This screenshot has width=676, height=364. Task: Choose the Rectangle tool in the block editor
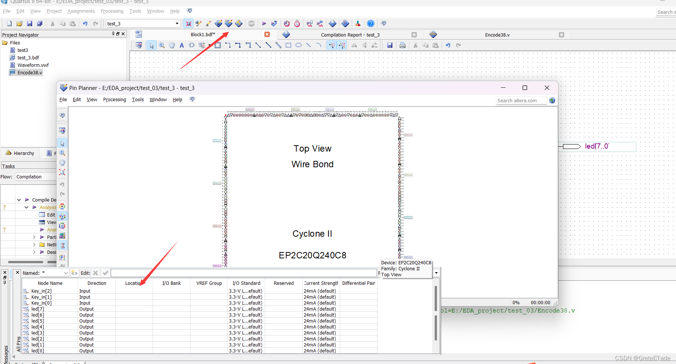tap(288, 45)
